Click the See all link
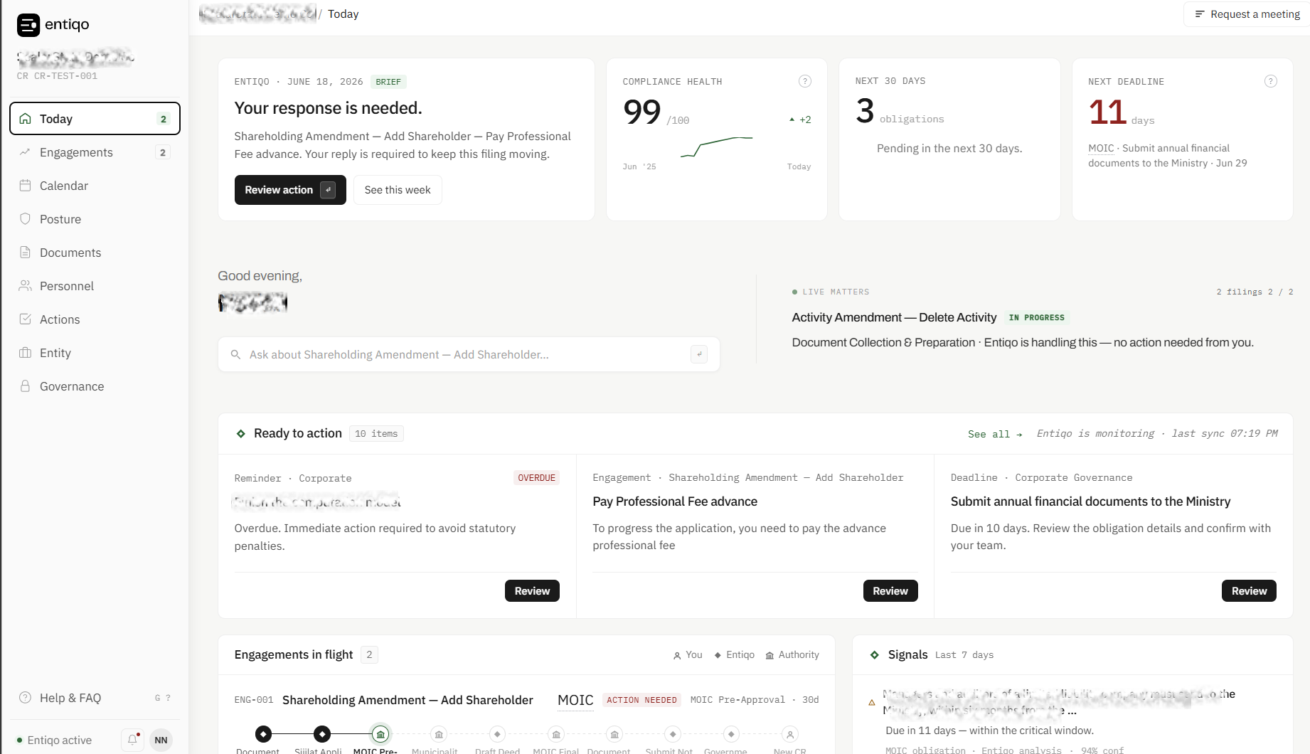Image resolution: width=1310 pixels, height=754 pixels. 995,434
